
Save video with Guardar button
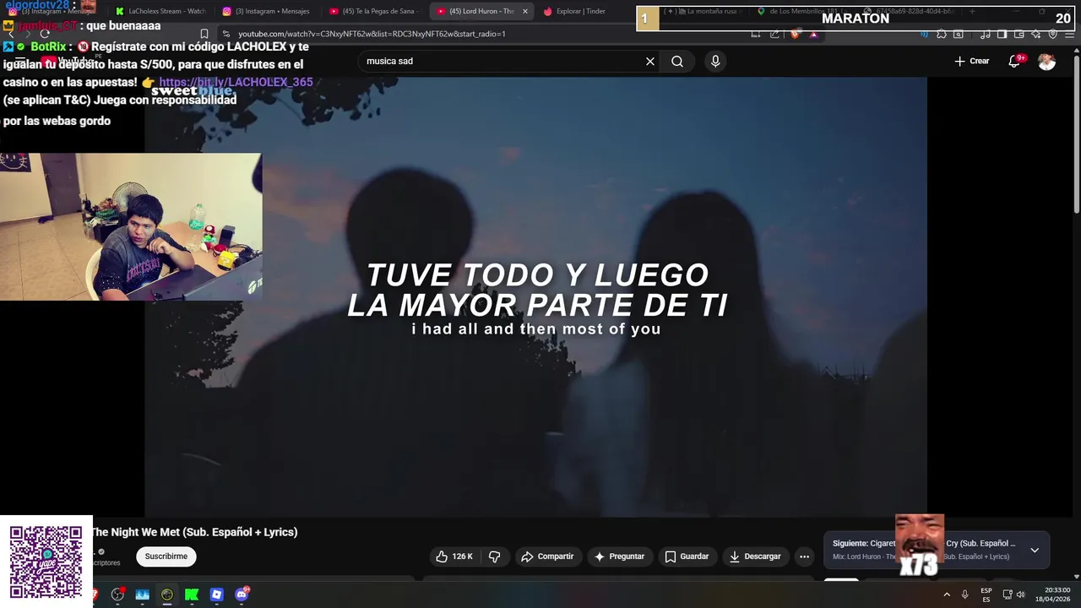(x=687, y=556)
